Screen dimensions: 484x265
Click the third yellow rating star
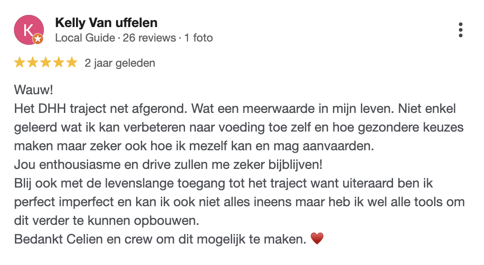[x=46, y=63]
